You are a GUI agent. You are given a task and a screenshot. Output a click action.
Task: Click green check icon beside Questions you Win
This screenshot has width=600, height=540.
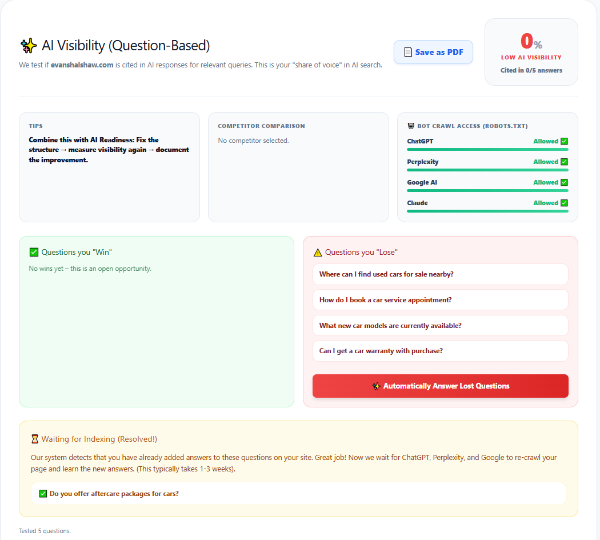click(34, 252)
